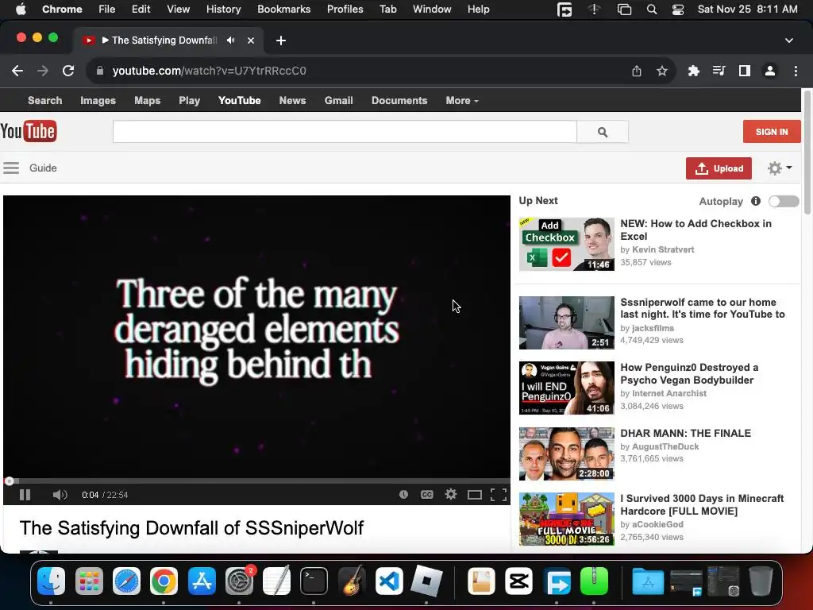Open Documents in the Google bar
Image resolution: width=813 pixels, height=610 pixels.
pos(399,101)
